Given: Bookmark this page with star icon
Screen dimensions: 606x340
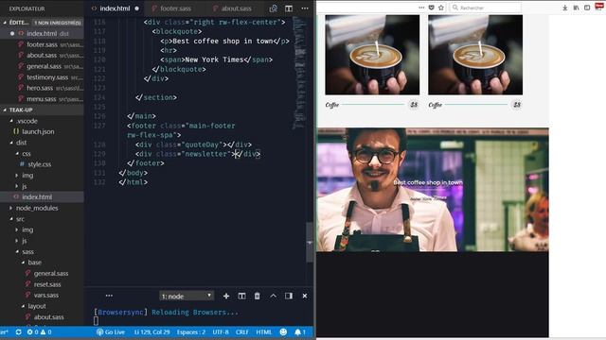Looking at the screenshot, I should (x=441, y=8).
